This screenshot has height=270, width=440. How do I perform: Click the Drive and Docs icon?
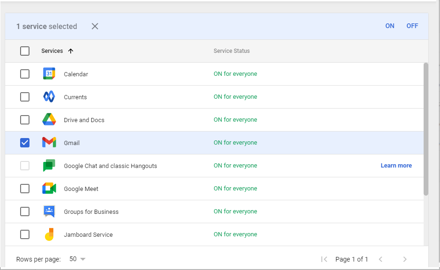(x=49, y=120)
